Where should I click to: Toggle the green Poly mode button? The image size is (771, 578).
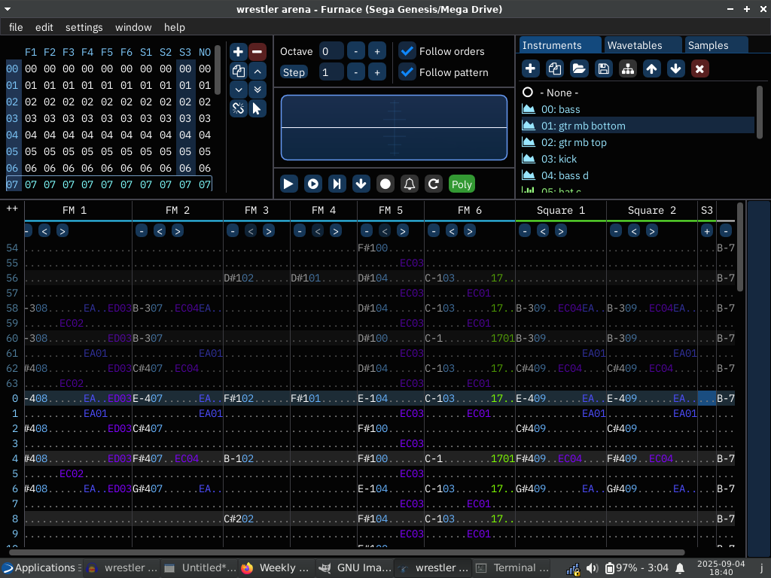point(462,184)
